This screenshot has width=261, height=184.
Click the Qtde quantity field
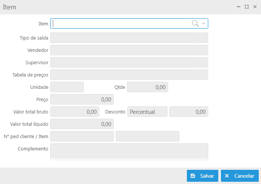click(x=148, y=87)
